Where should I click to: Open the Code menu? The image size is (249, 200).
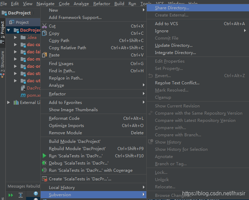[x=64, y=3]
